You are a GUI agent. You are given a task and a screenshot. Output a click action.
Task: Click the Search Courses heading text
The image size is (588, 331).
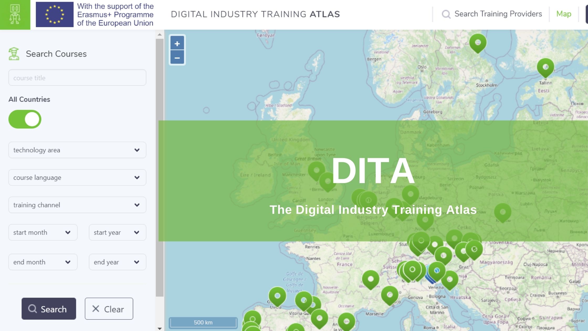pyautogui.click(x=56, y=54)
